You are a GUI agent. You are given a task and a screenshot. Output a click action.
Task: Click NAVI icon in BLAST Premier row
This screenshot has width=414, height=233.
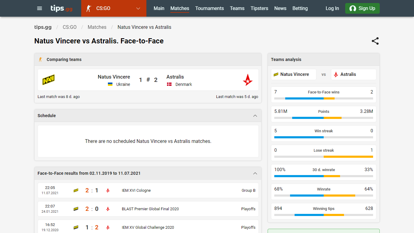pyautogui.click(x=76, y=209)
